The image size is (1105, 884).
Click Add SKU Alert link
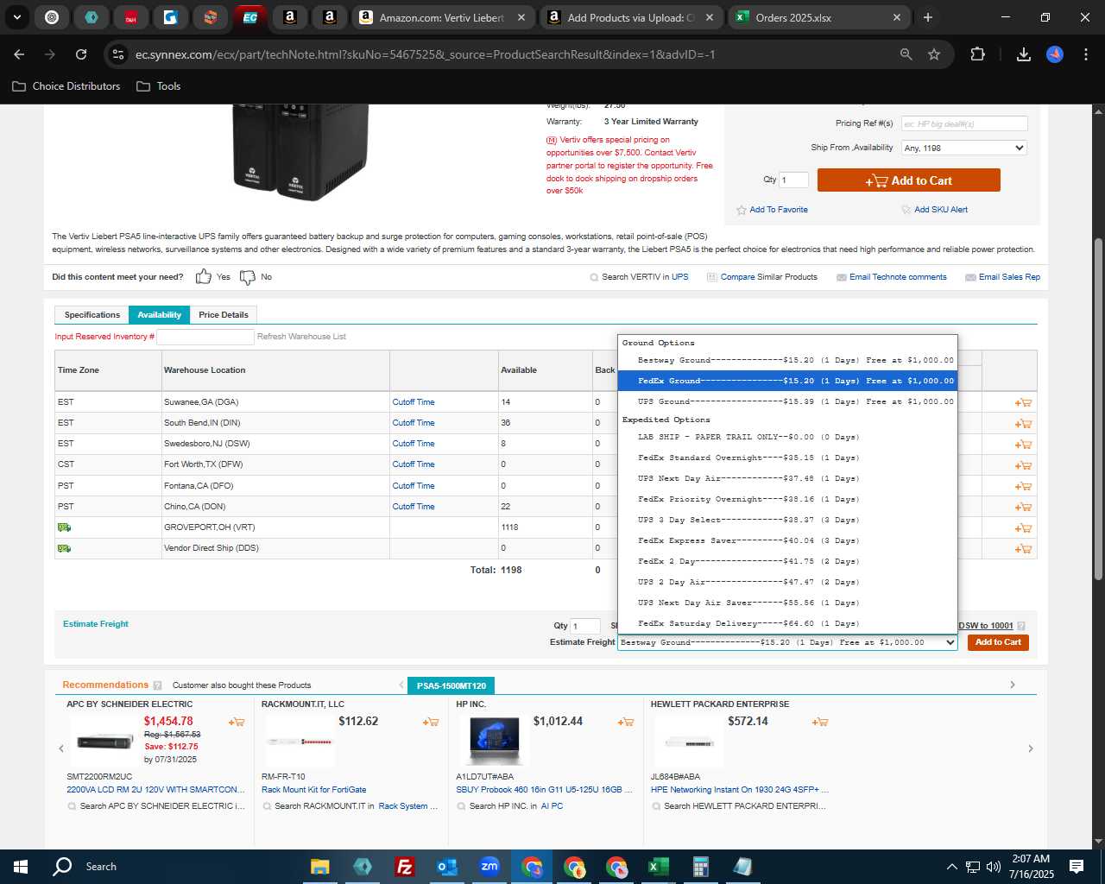click(940, 210)
